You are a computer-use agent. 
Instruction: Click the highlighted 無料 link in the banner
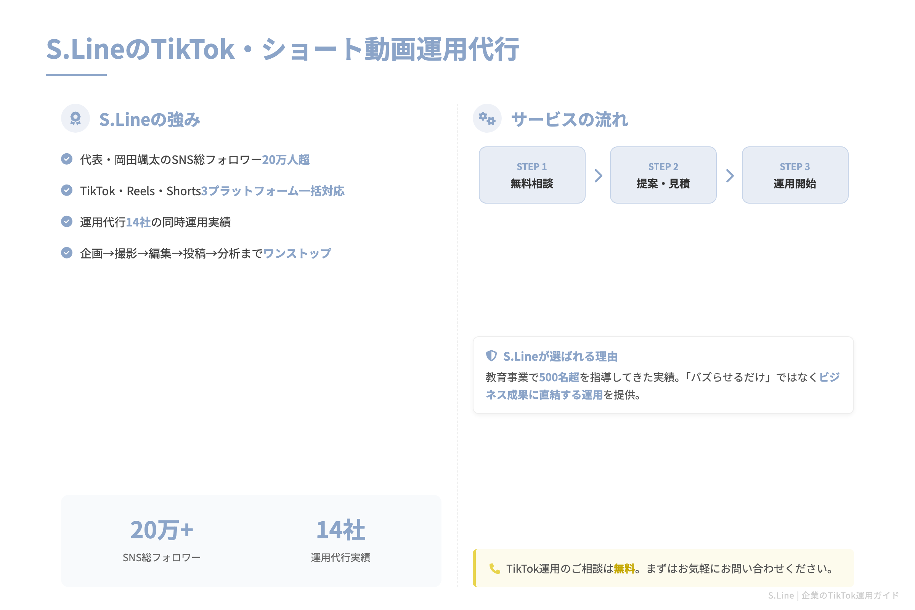624,569
